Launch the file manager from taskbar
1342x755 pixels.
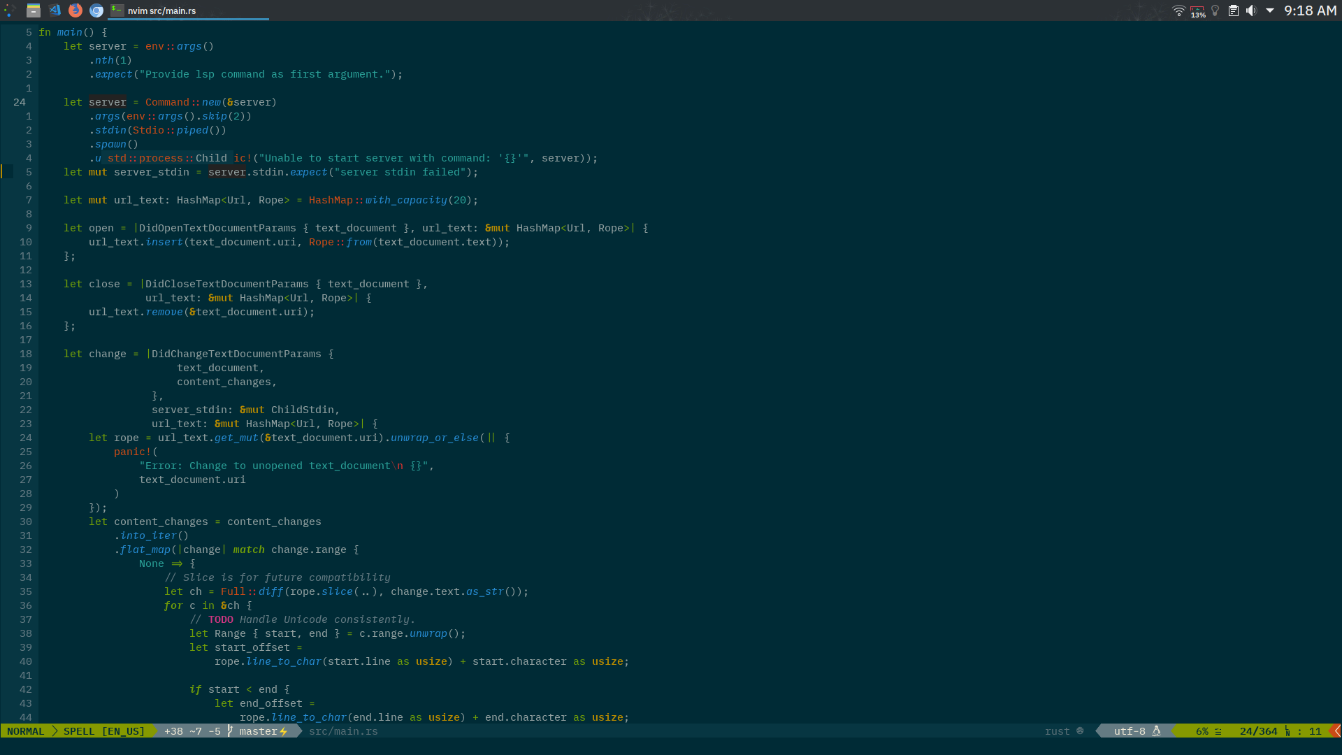click(x=33, y=10)
